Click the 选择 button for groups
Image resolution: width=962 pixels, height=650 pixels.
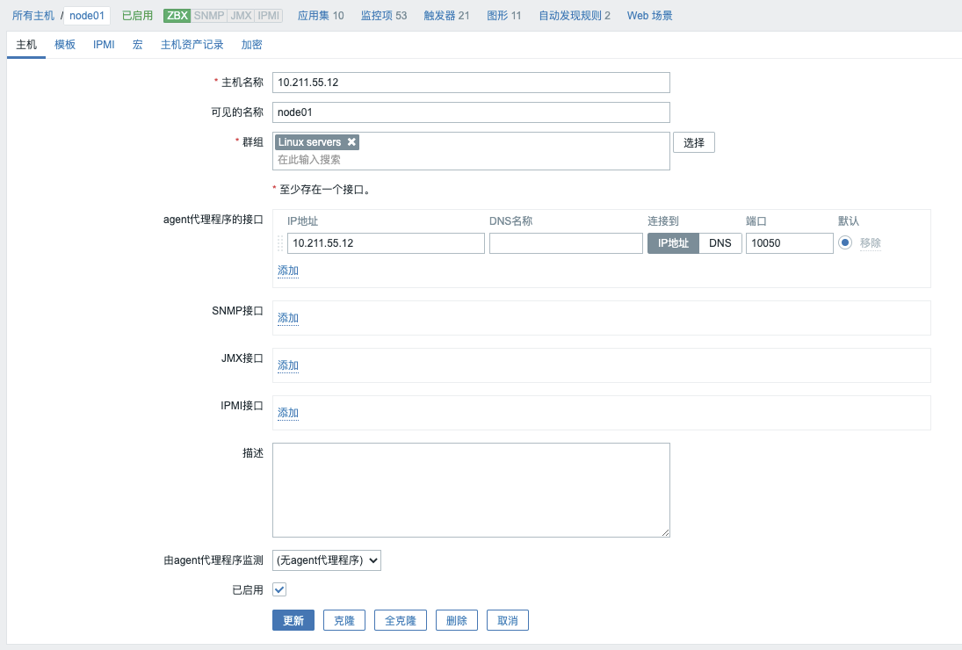coord(694,143)
